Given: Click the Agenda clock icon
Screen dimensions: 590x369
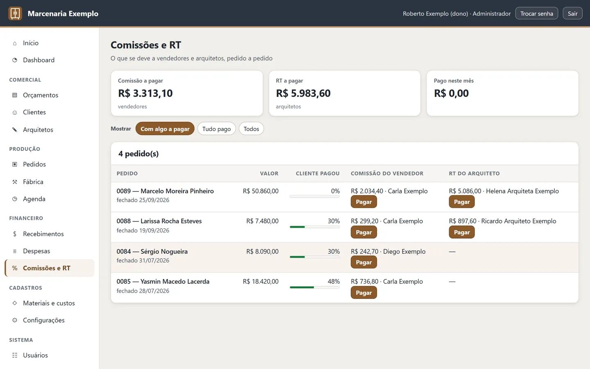Looking at the screenshot, I should click(15, 199).
